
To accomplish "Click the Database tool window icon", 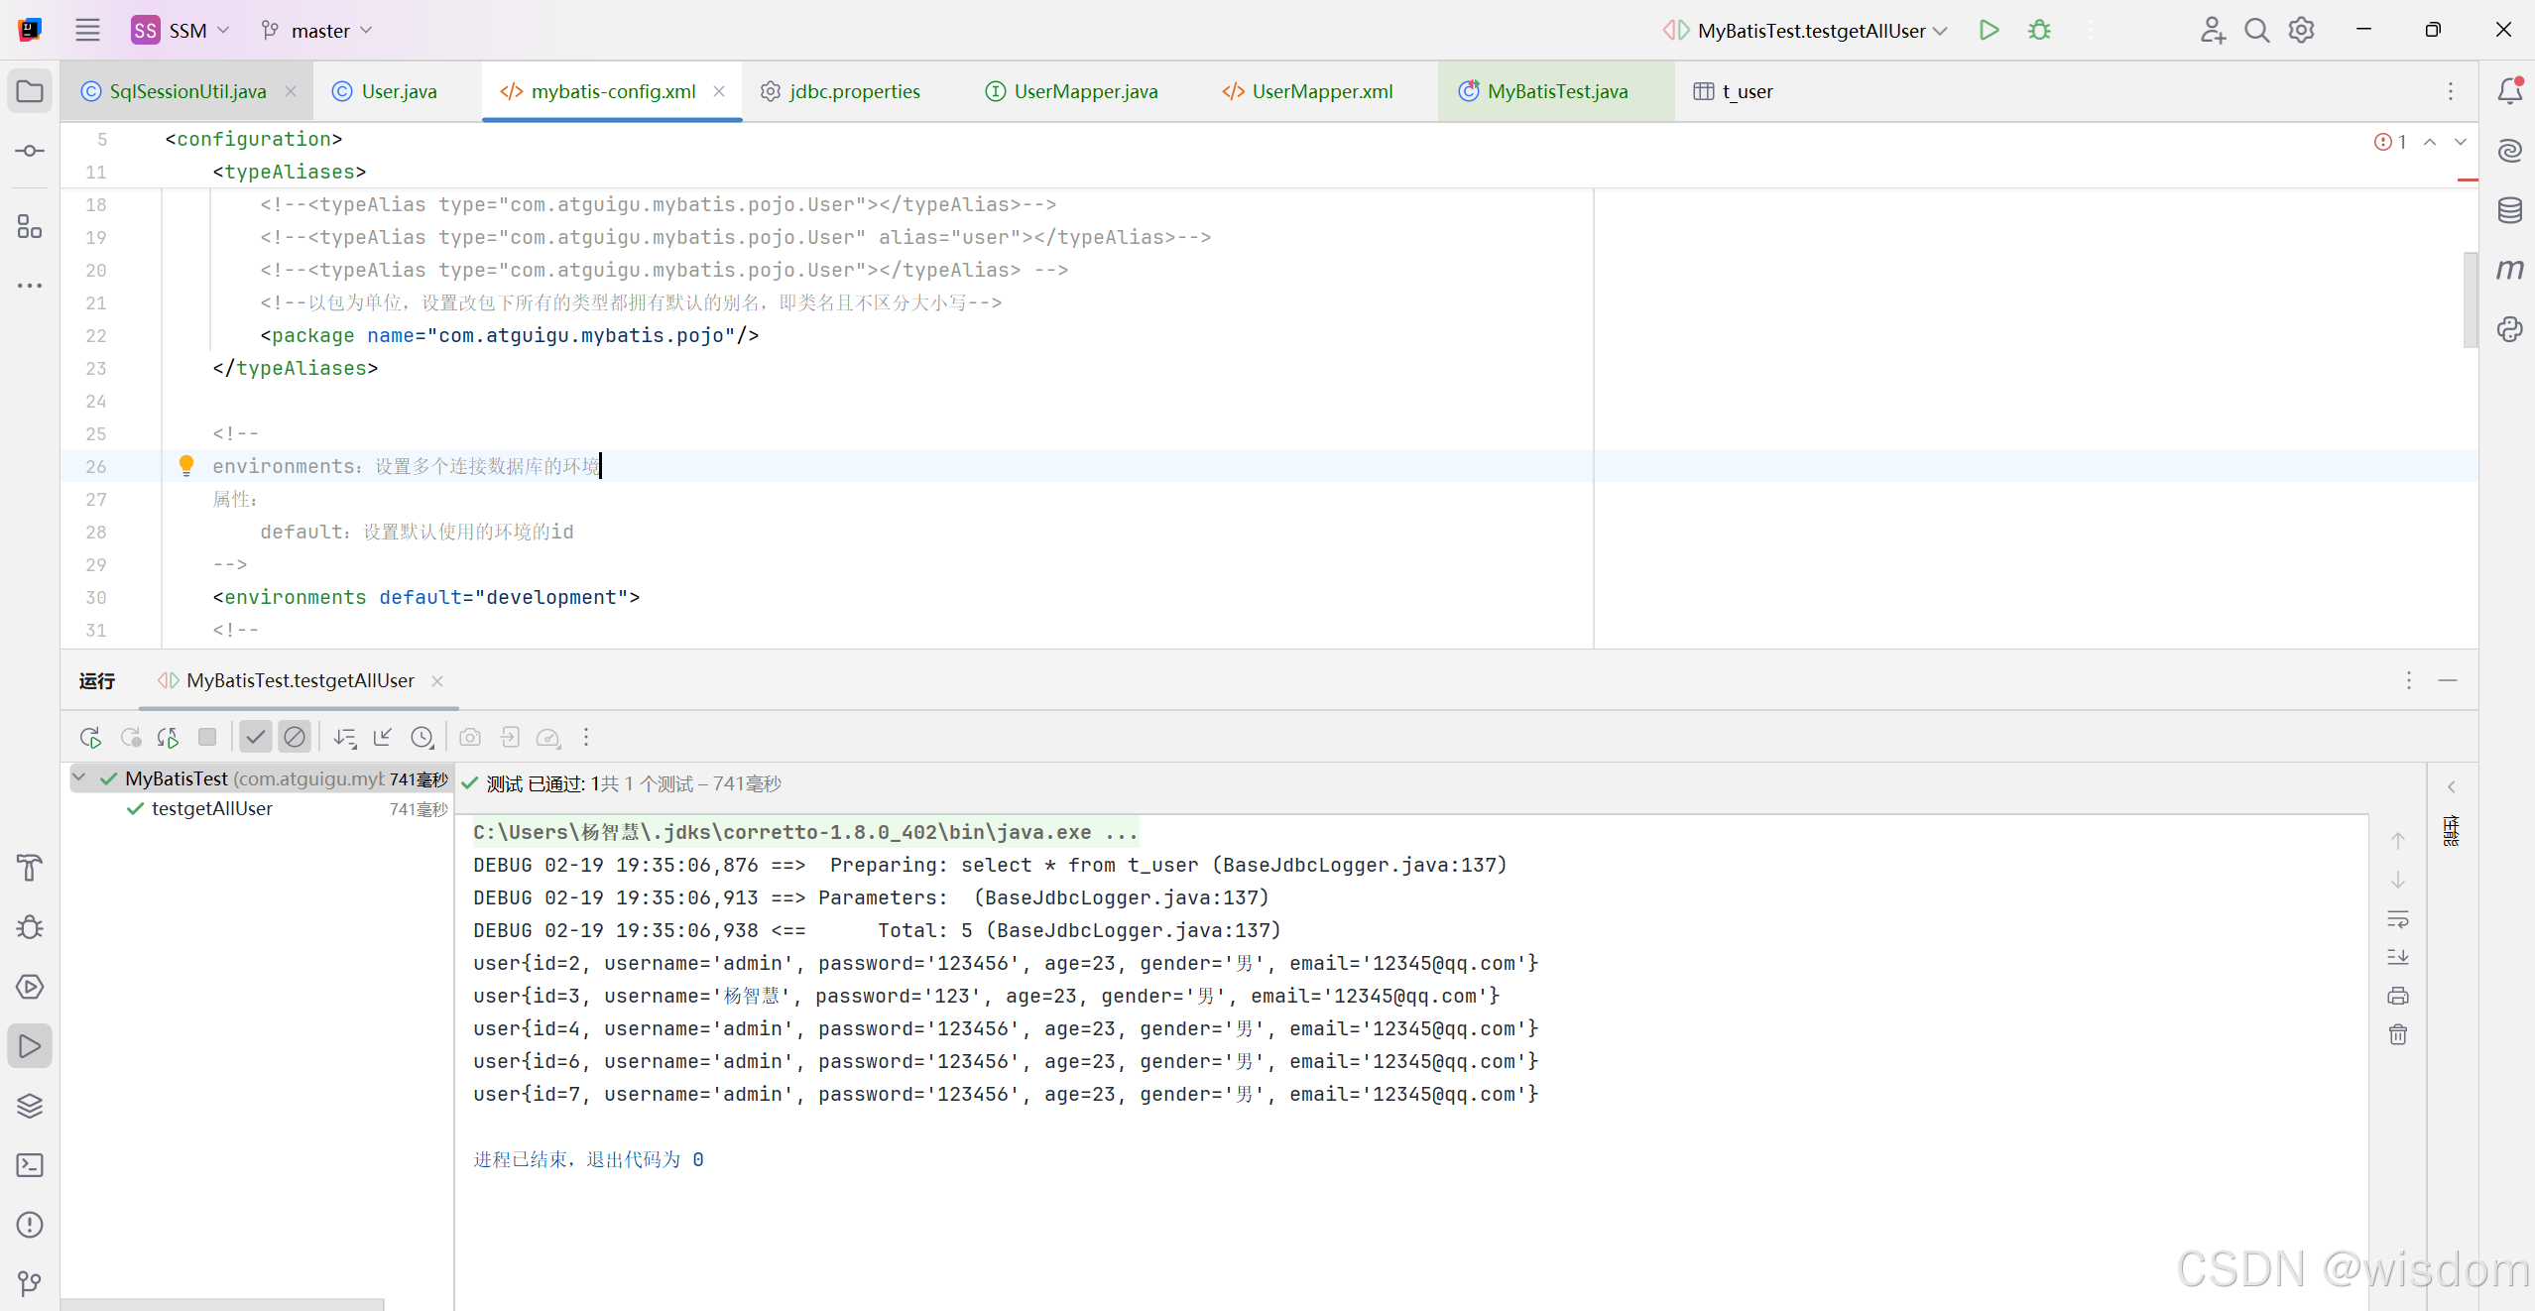I will (x=2509, y=210).
